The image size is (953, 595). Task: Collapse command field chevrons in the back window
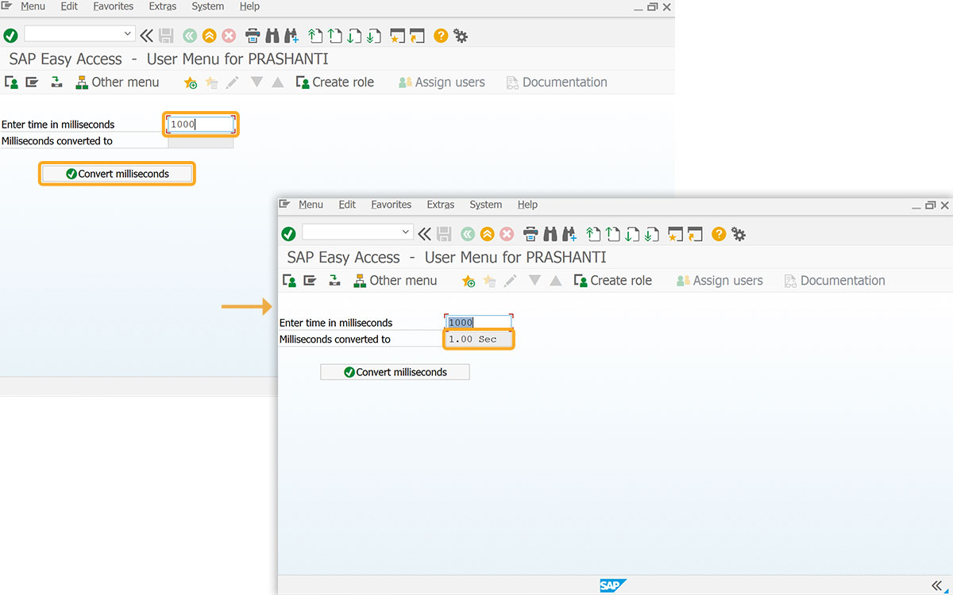(x=147, y=36)
